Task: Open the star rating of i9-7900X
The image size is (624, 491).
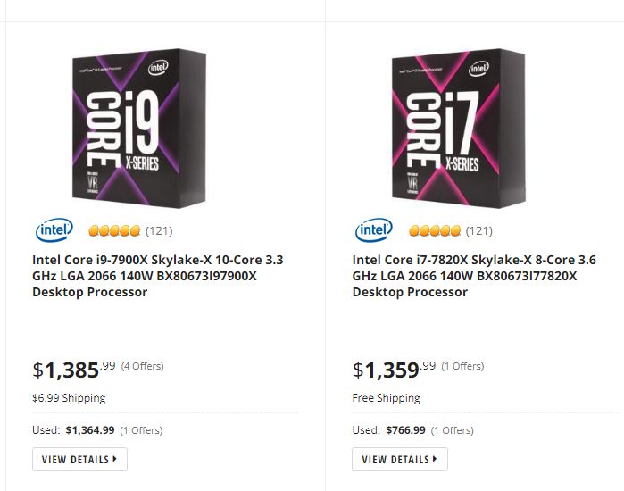Action: point(114,231)
